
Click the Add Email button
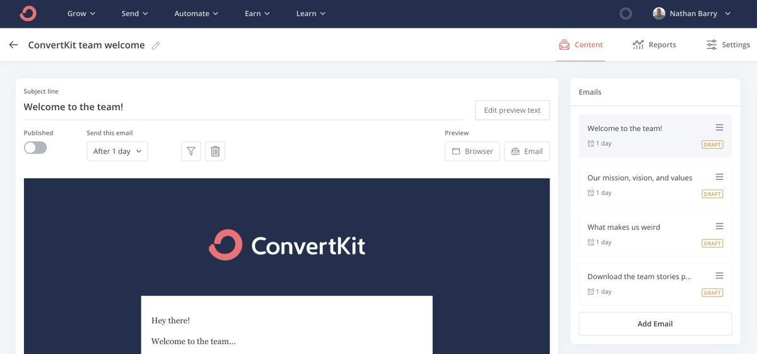pos(655,324)
